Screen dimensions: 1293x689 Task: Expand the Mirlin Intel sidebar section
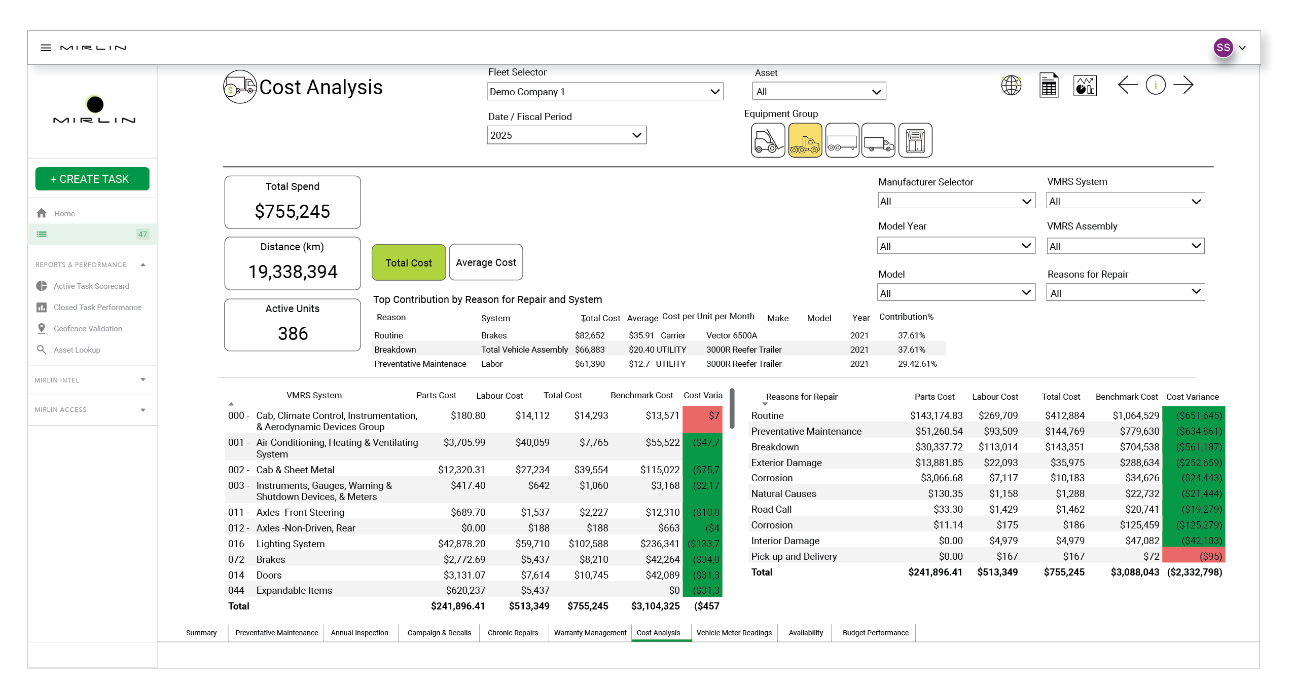coord(91,380)
